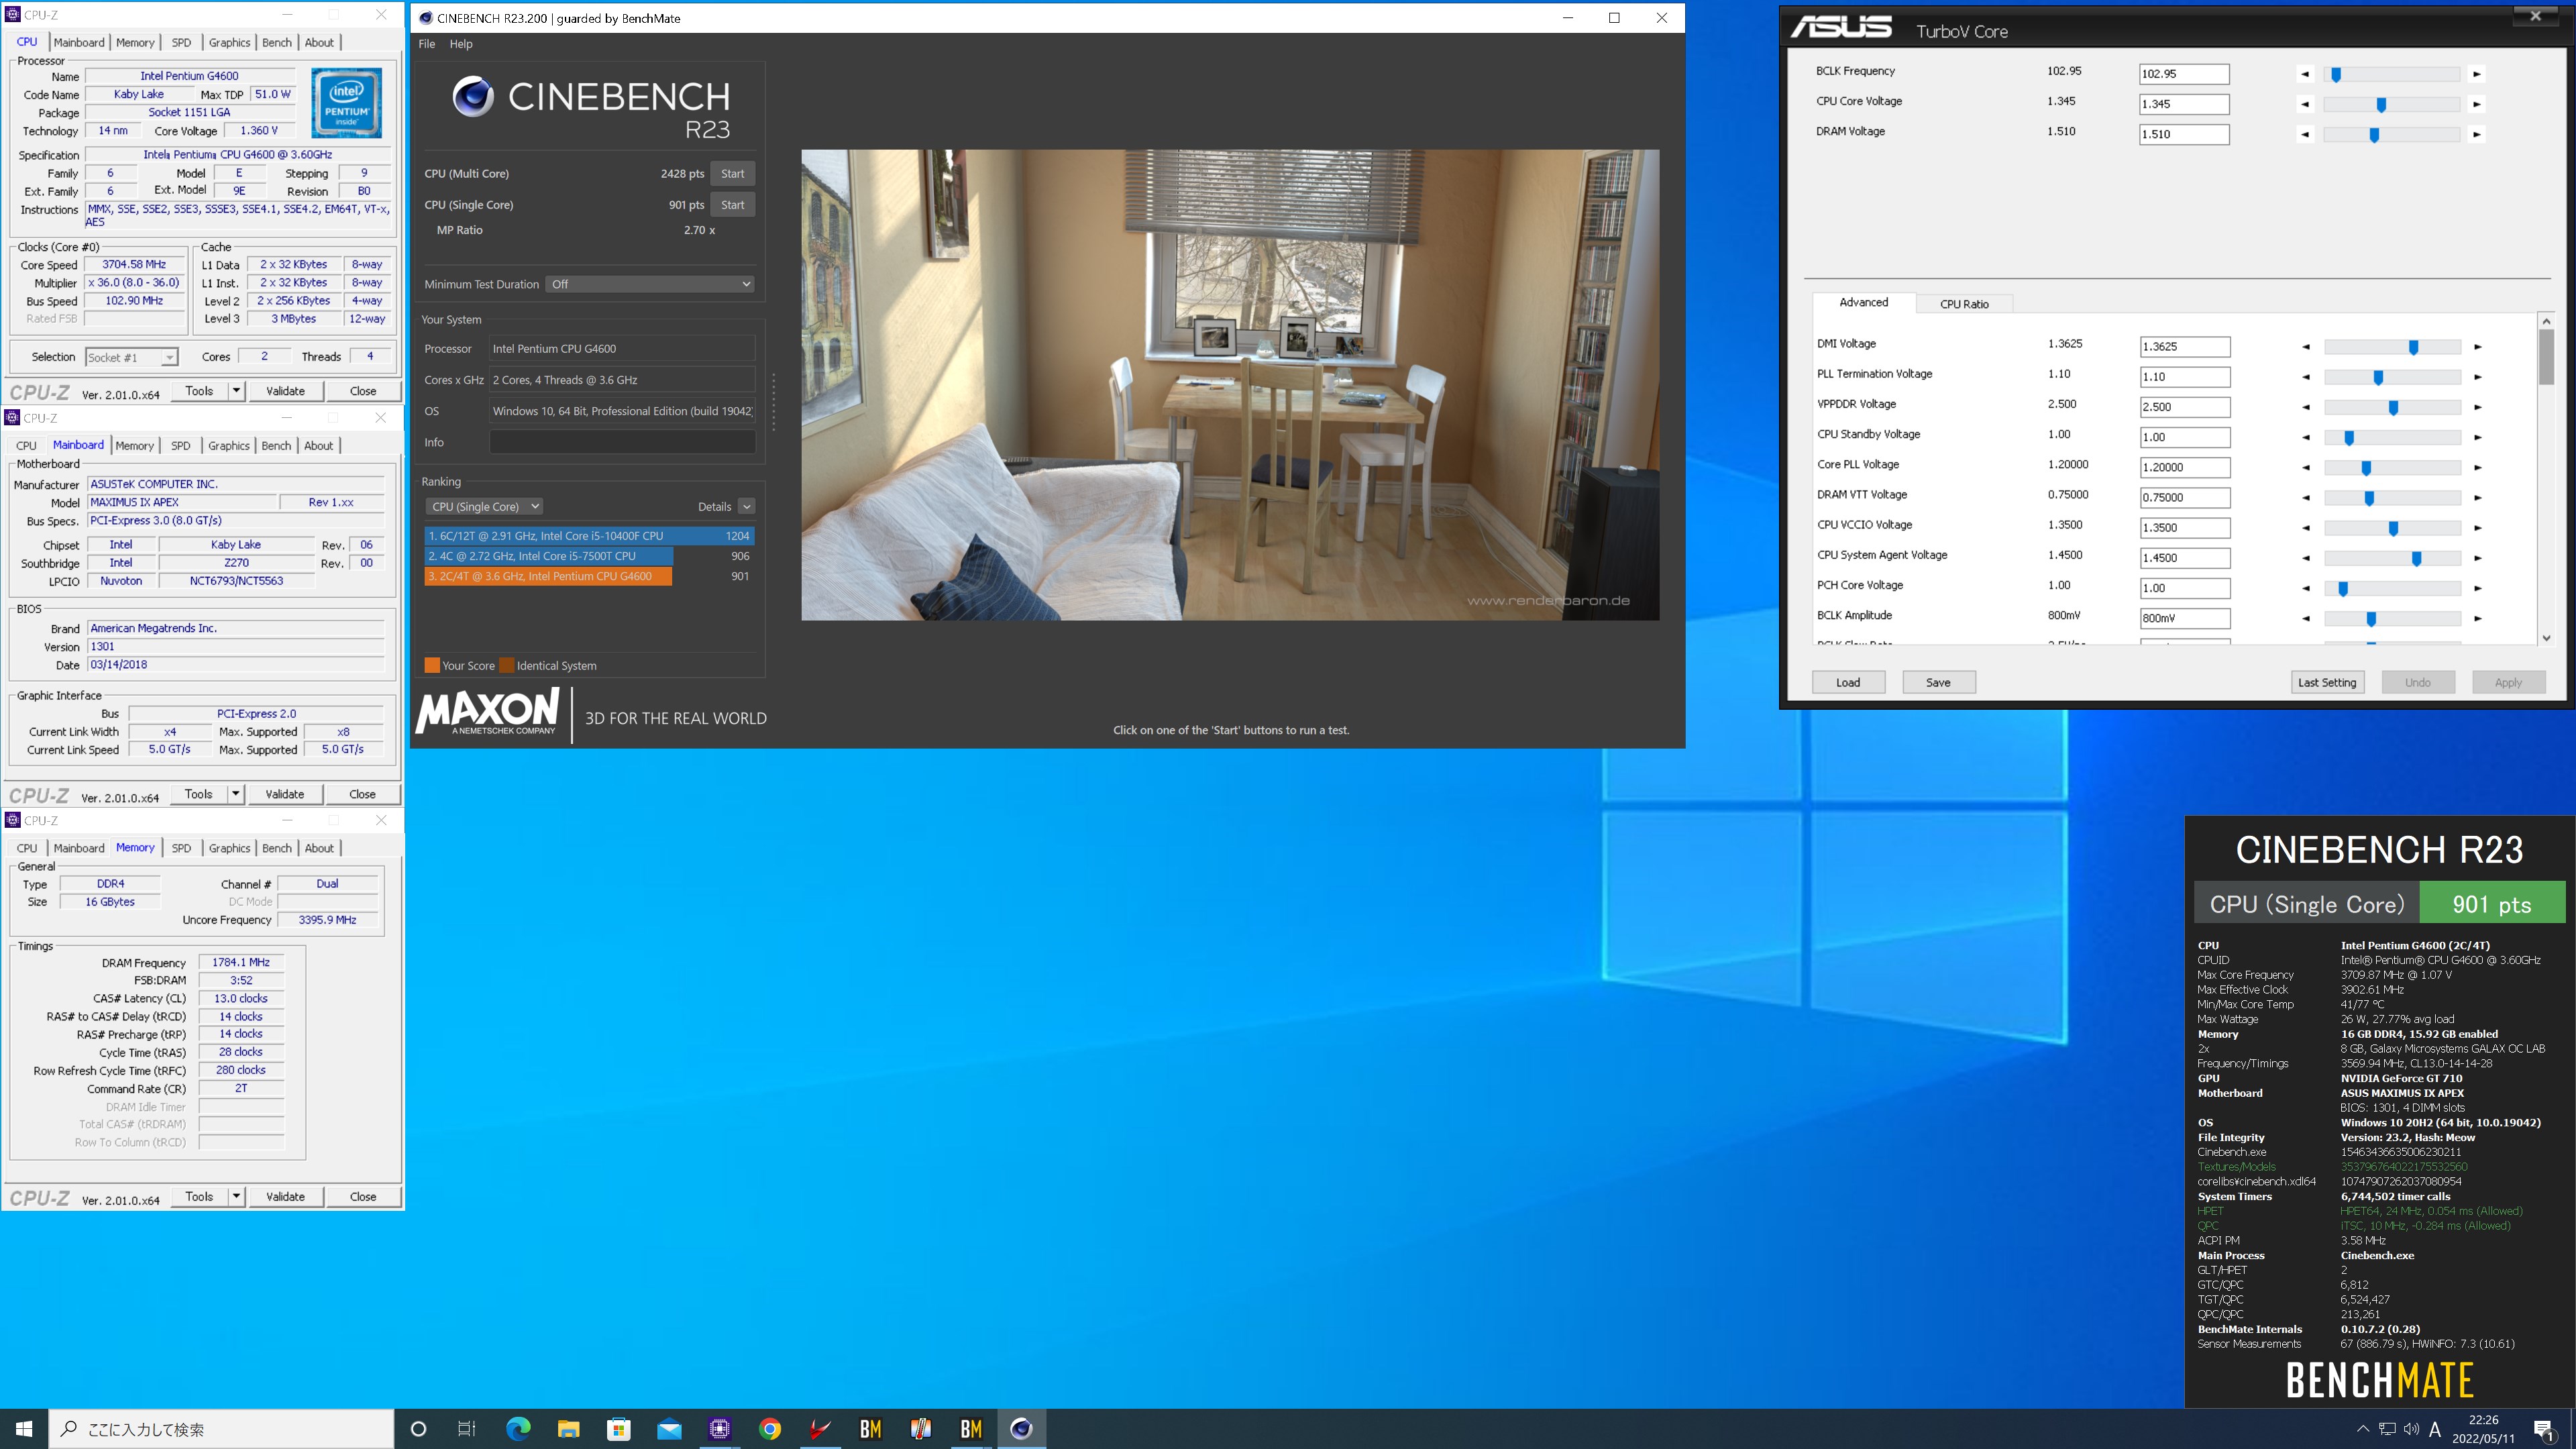This screenshot has width=2576, height=1449.
Task: Open the Mail app from the taskbar
Action: point(669,1429)
